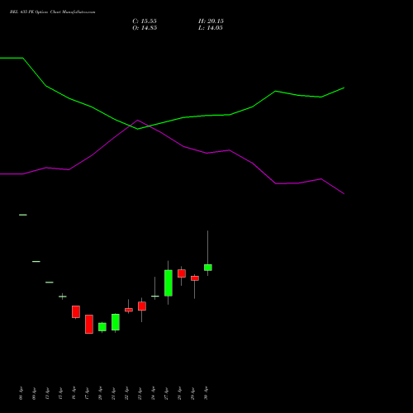
Task: Click the 08 Apr date label on the axis
Action: 21,393
